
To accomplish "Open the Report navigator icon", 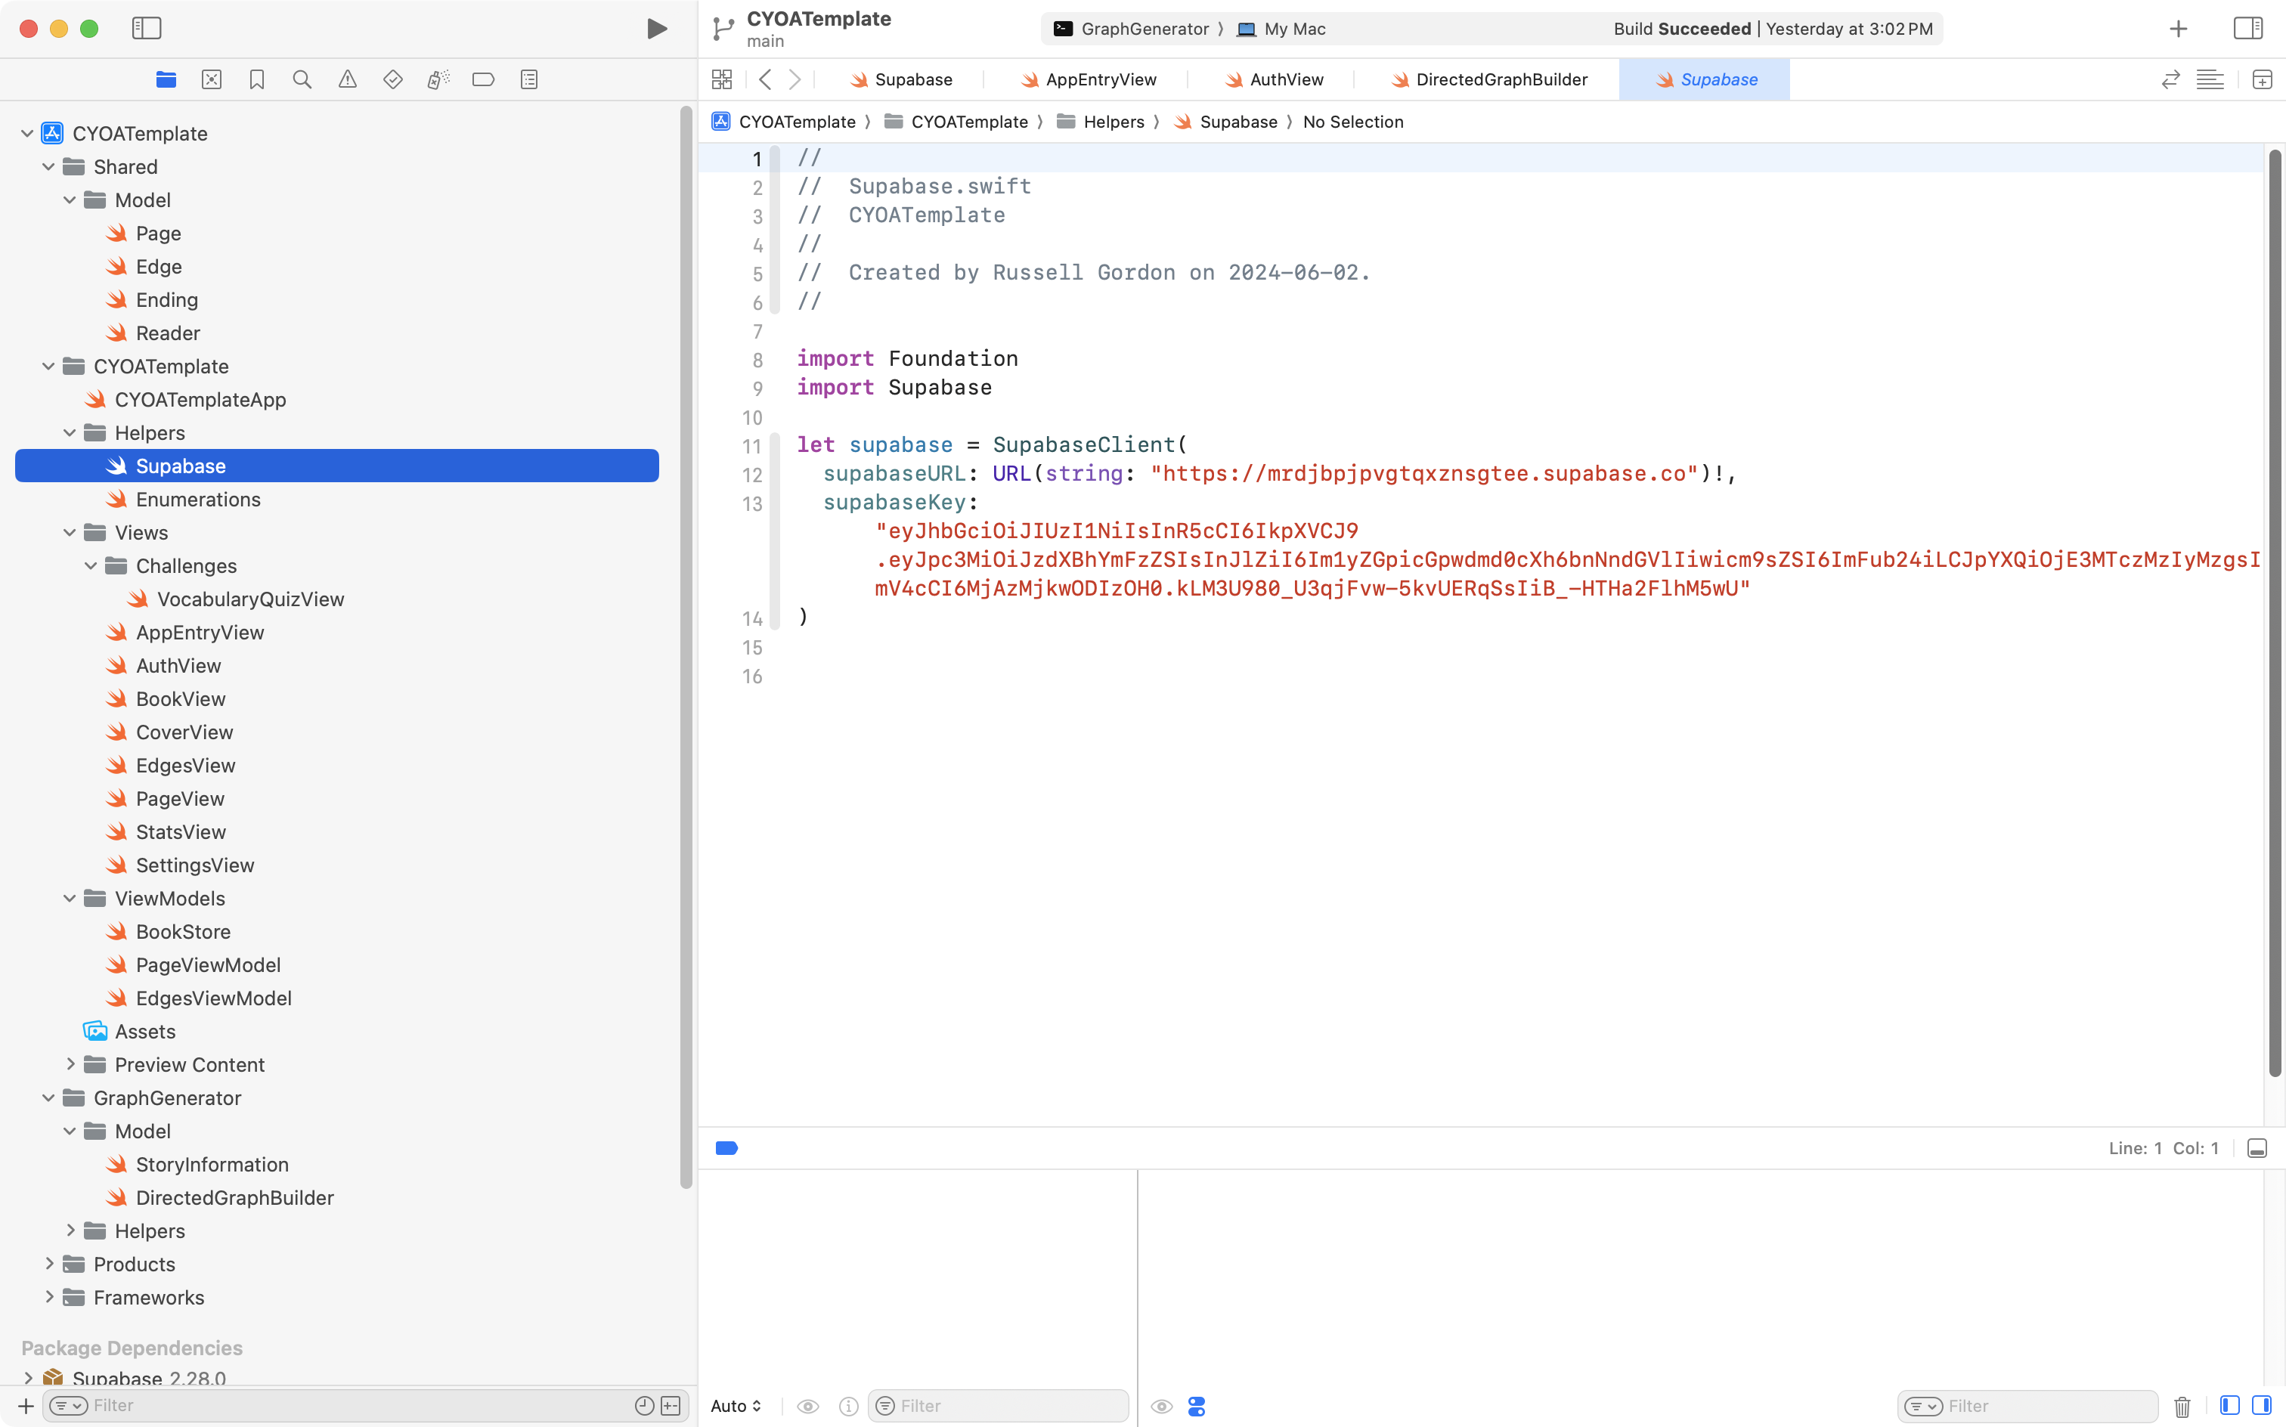I will pyautogui.click(x=528, y=79).
